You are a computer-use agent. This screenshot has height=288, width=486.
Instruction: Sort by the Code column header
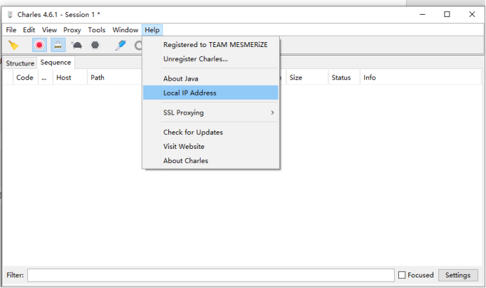[25, 77]
